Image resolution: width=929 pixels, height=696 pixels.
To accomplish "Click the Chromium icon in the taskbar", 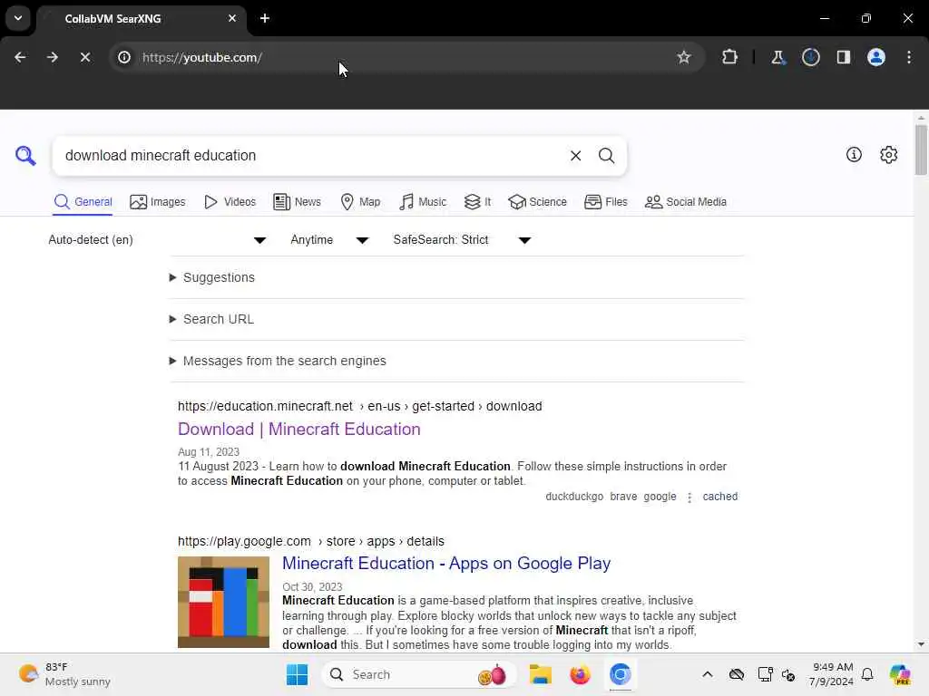I will [x=621, y=674].
